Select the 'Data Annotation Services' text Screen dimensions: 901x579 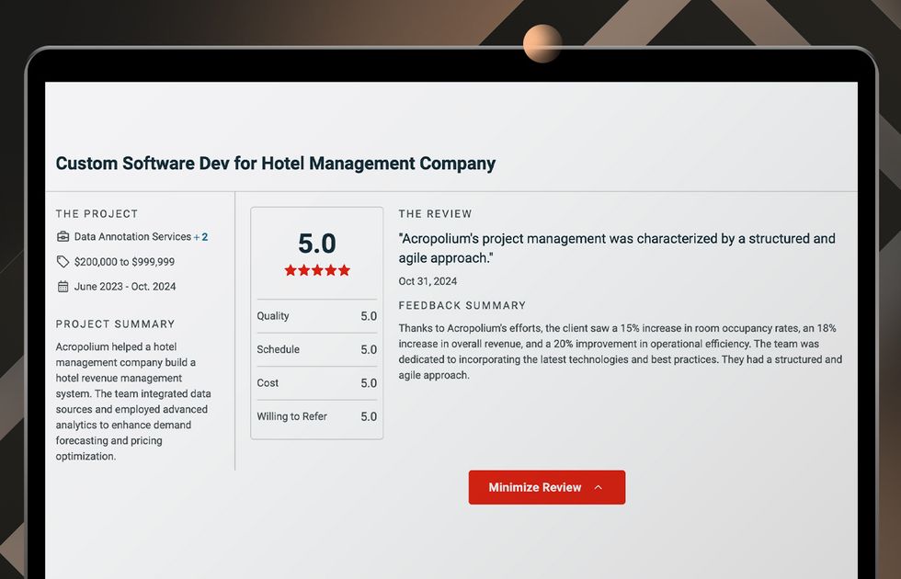(132, 237)
